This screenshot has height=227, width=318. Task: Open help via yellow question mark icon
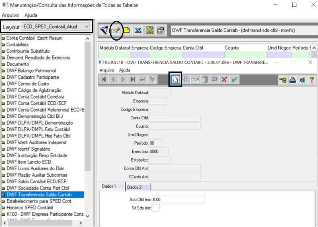pyautogui.click(x=312, y=80)
